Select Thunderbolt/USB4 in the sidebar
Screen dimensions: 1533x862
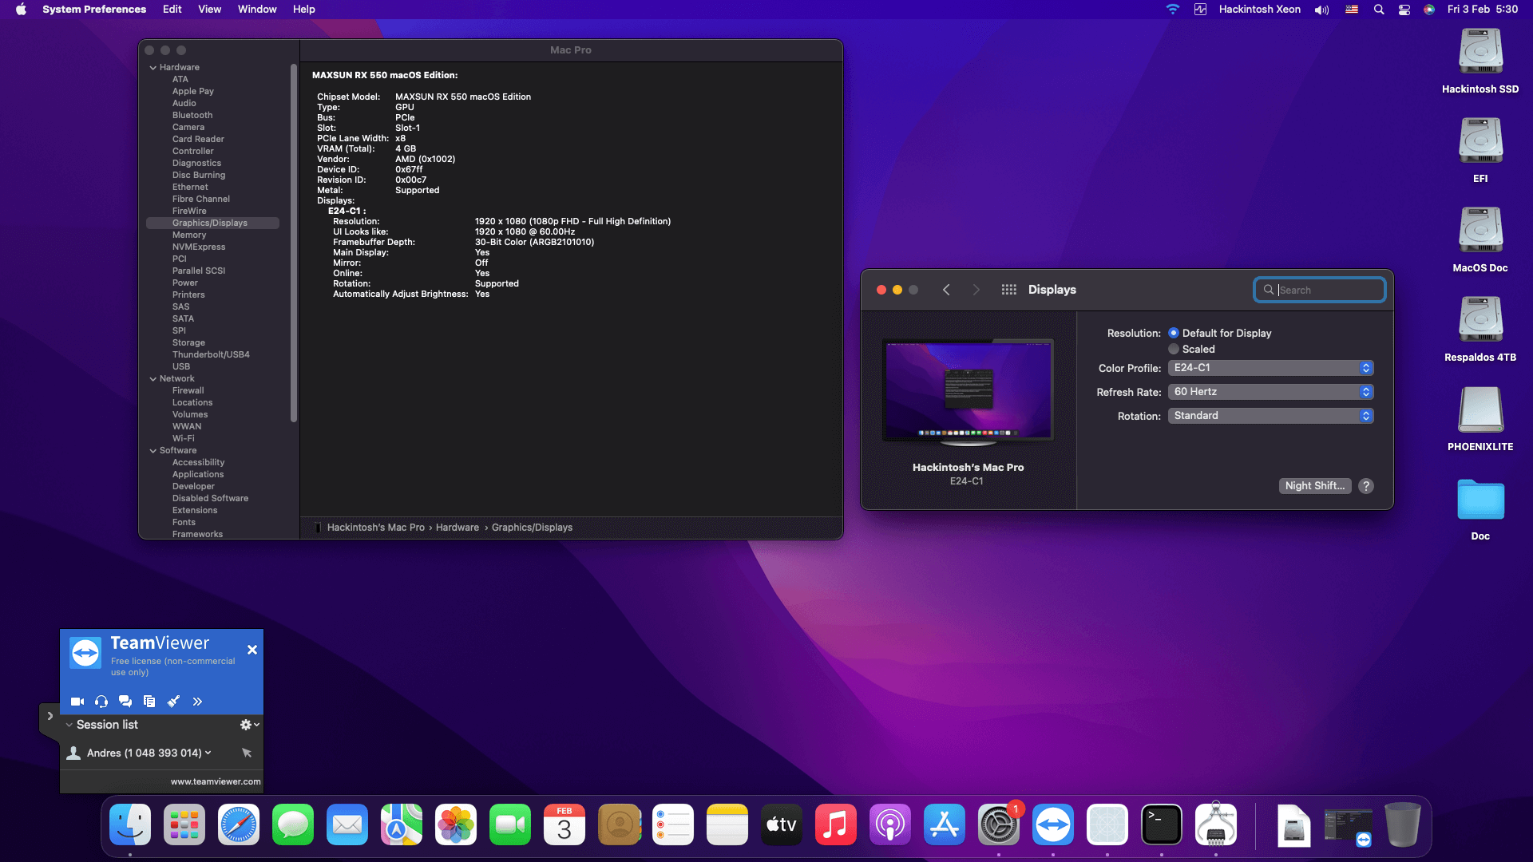pos(211,355)
